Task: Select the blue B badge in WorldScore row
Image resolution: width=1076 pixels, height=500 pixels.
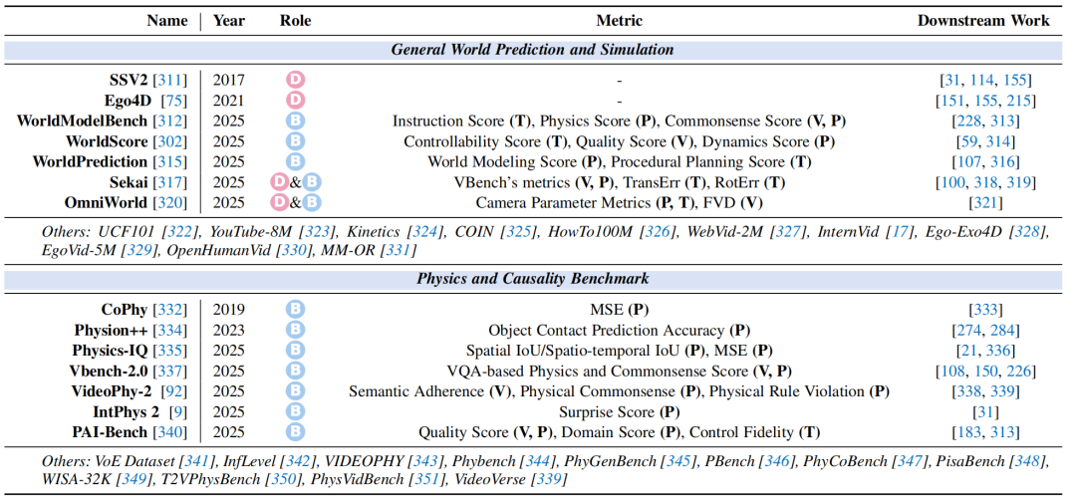Action: [x=295, y=142]
